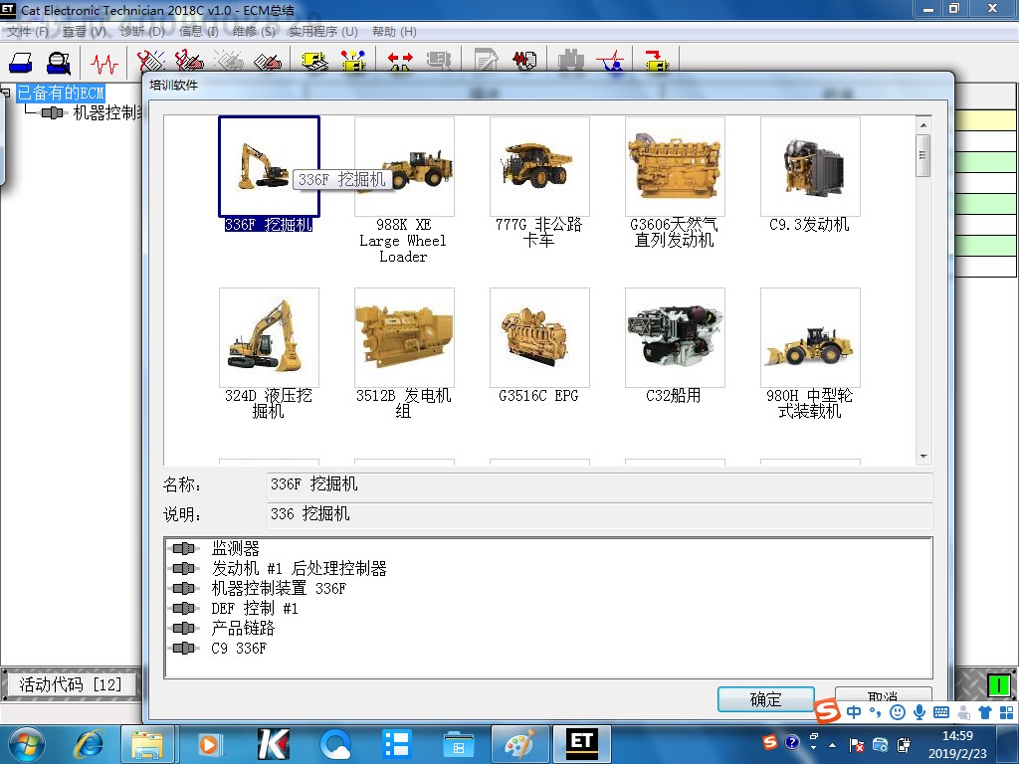
Task: Open the 诊断 (D) menu
Action: [x=142, y=31]
